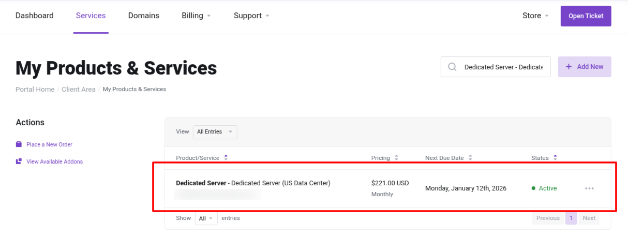The width and height of the screenshot is (628, 237).
Task: Open the Store dropdown
Action: click(x=535, y=16)
